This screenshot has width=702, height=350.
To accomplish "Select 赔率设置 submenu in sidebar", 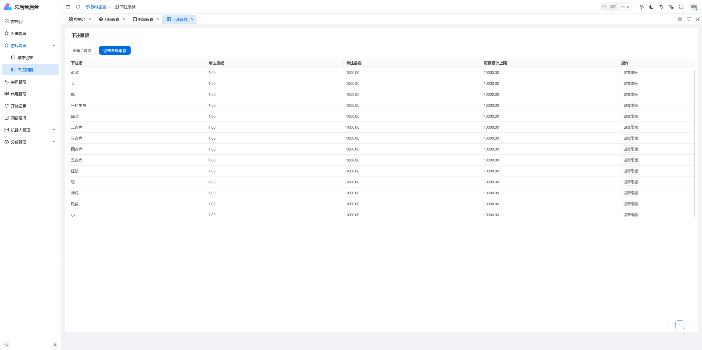I will pos(31,58).
